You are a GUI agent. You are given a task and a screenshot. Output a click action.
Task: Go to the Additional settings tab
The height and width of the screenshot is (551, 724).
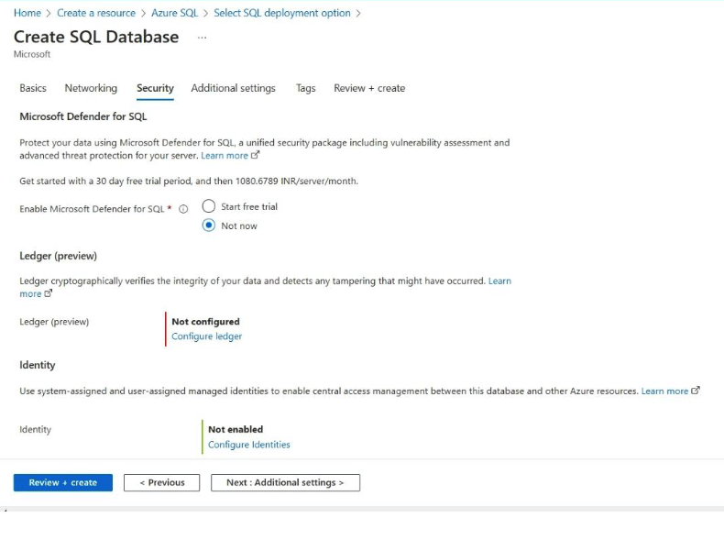click(233, 88)
